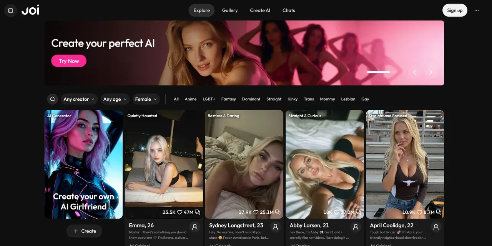
Task: Click the name 'Emma, 26'
Action: (141, 225)
